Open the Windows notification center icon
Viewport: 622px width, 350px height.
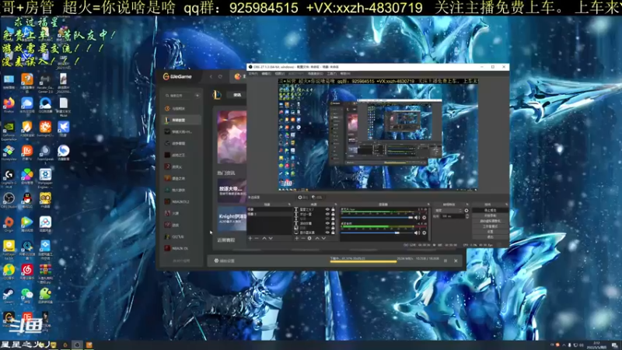pos(614,345)
